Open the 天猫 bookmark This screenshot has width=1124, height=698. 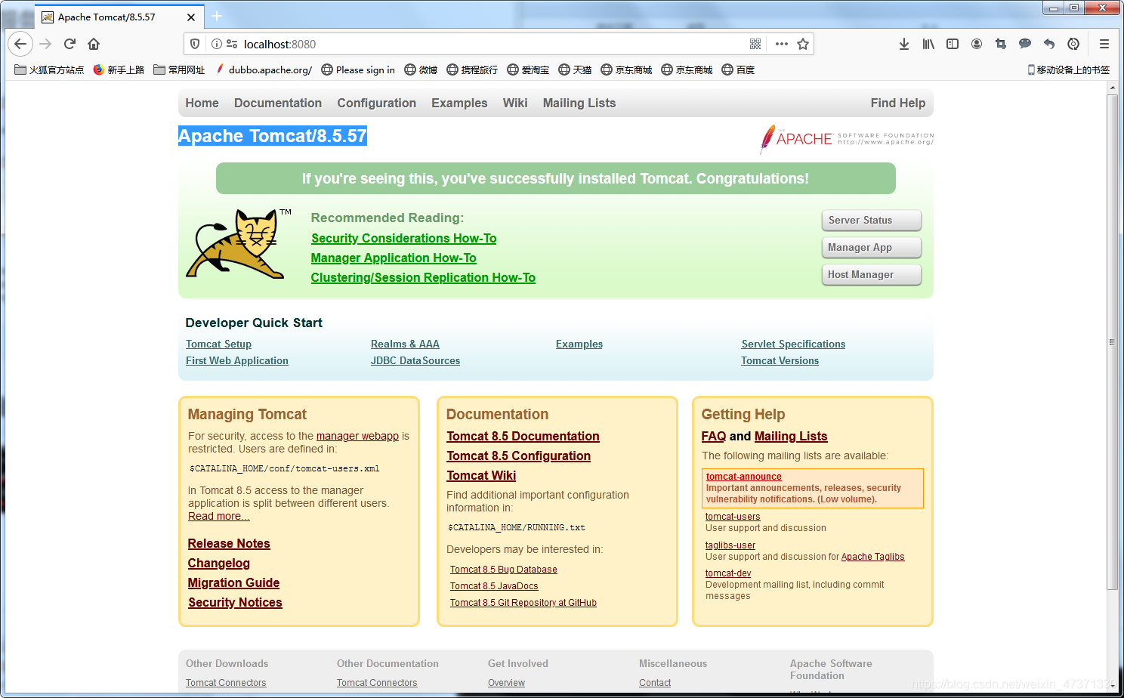575,69
